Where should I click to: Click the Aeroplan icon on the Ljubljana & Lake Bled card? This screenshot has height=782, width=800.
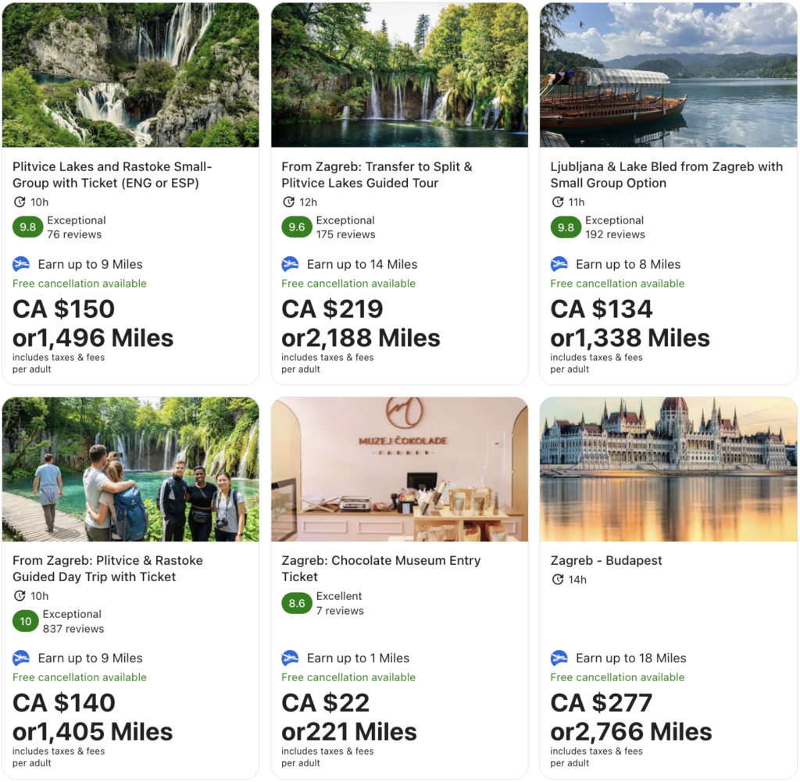click(x=559, y=264)
